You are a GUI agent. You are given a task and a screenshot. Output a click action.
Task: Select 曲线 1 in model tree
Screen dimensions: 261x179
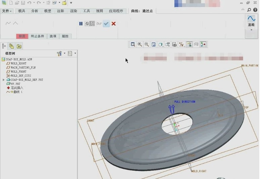[14, 92]
